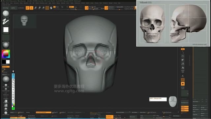Click the sphere icon beside Gizmo
The height and width of the screenshot is (119, 211).
51,8
